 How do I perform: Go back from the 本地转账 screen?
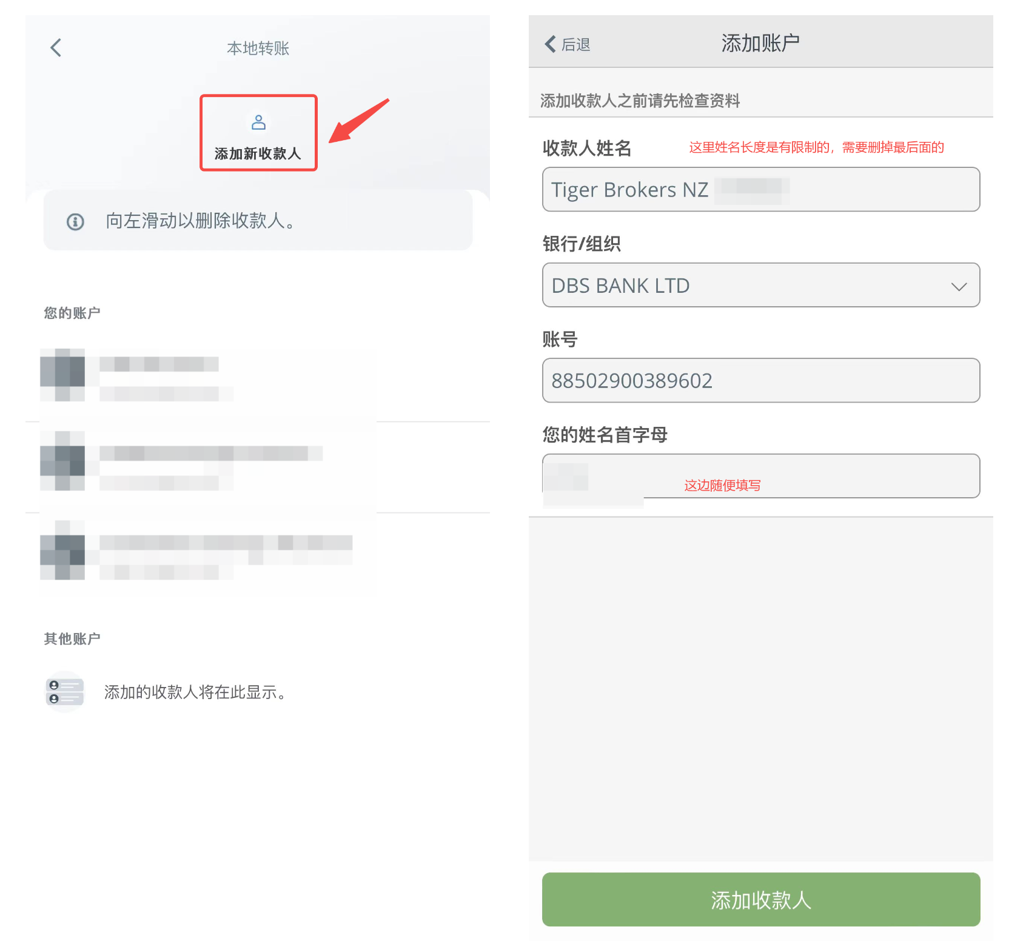[56, 47]
